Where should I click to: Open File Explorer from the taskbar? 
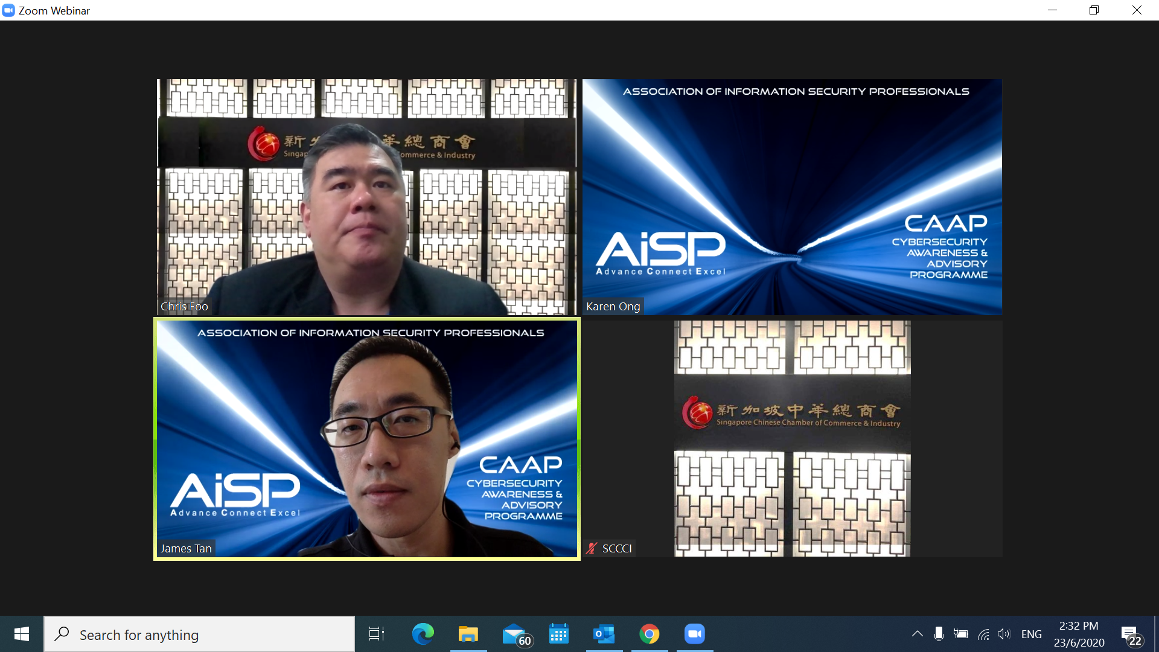pyautogui.click(x=468, y=634)
